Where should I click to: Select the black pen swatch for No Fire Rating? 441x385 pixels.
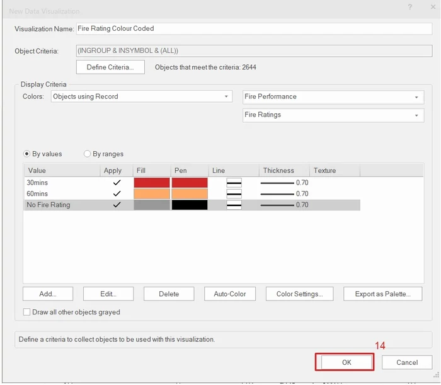(190, 205)
